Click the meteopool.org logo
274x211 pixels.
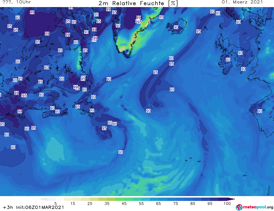[255, 207]
